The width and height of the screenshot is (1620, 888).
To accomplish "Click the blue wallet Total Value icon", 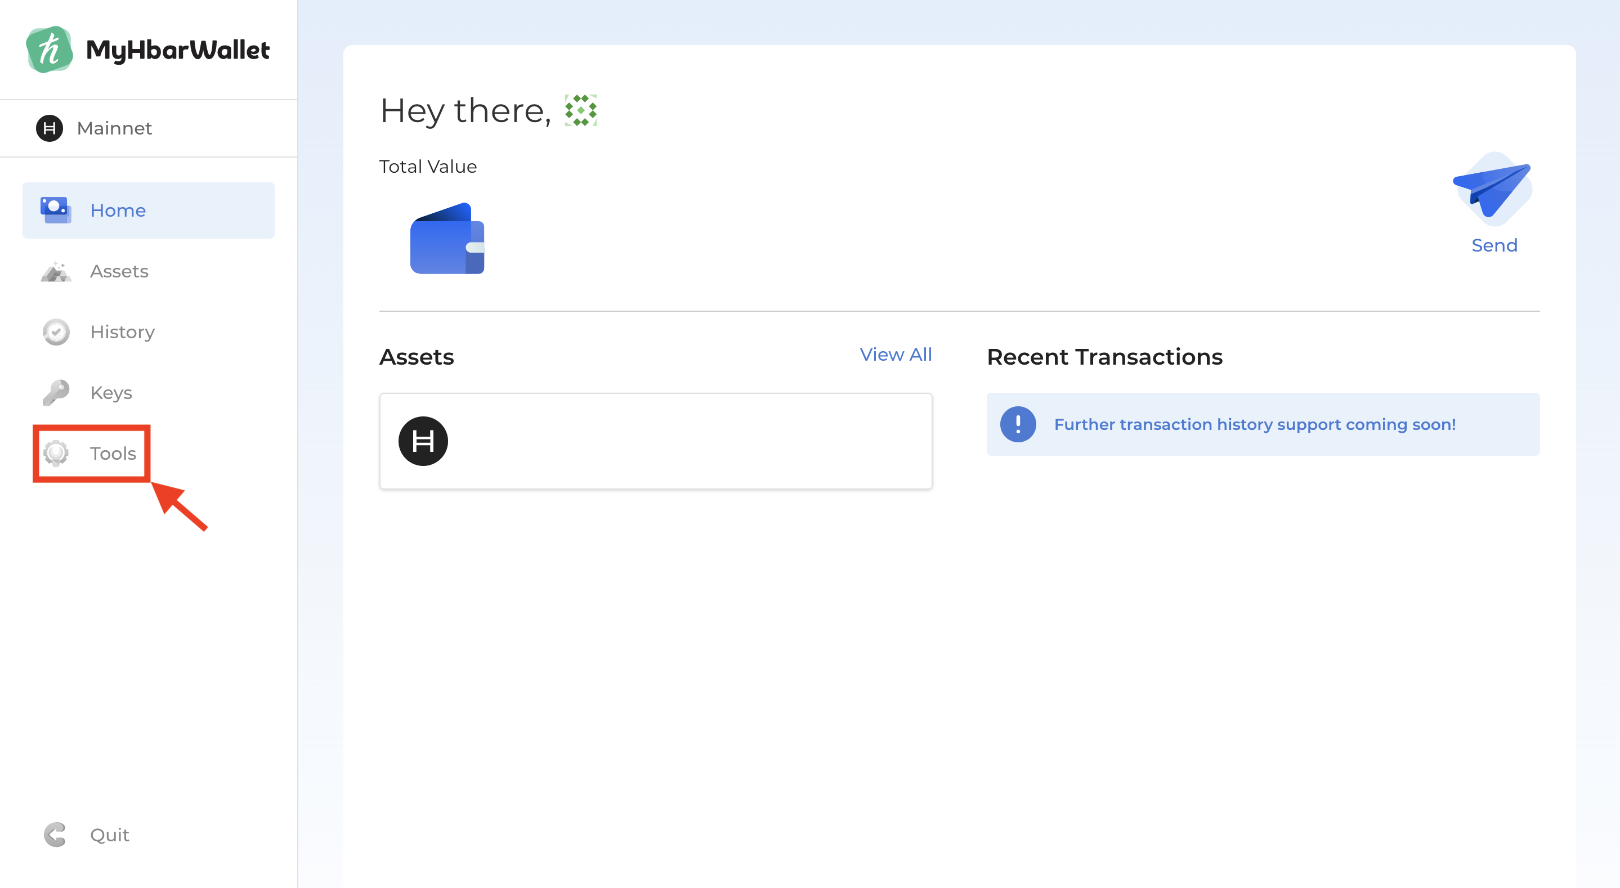I will point(447,239).
